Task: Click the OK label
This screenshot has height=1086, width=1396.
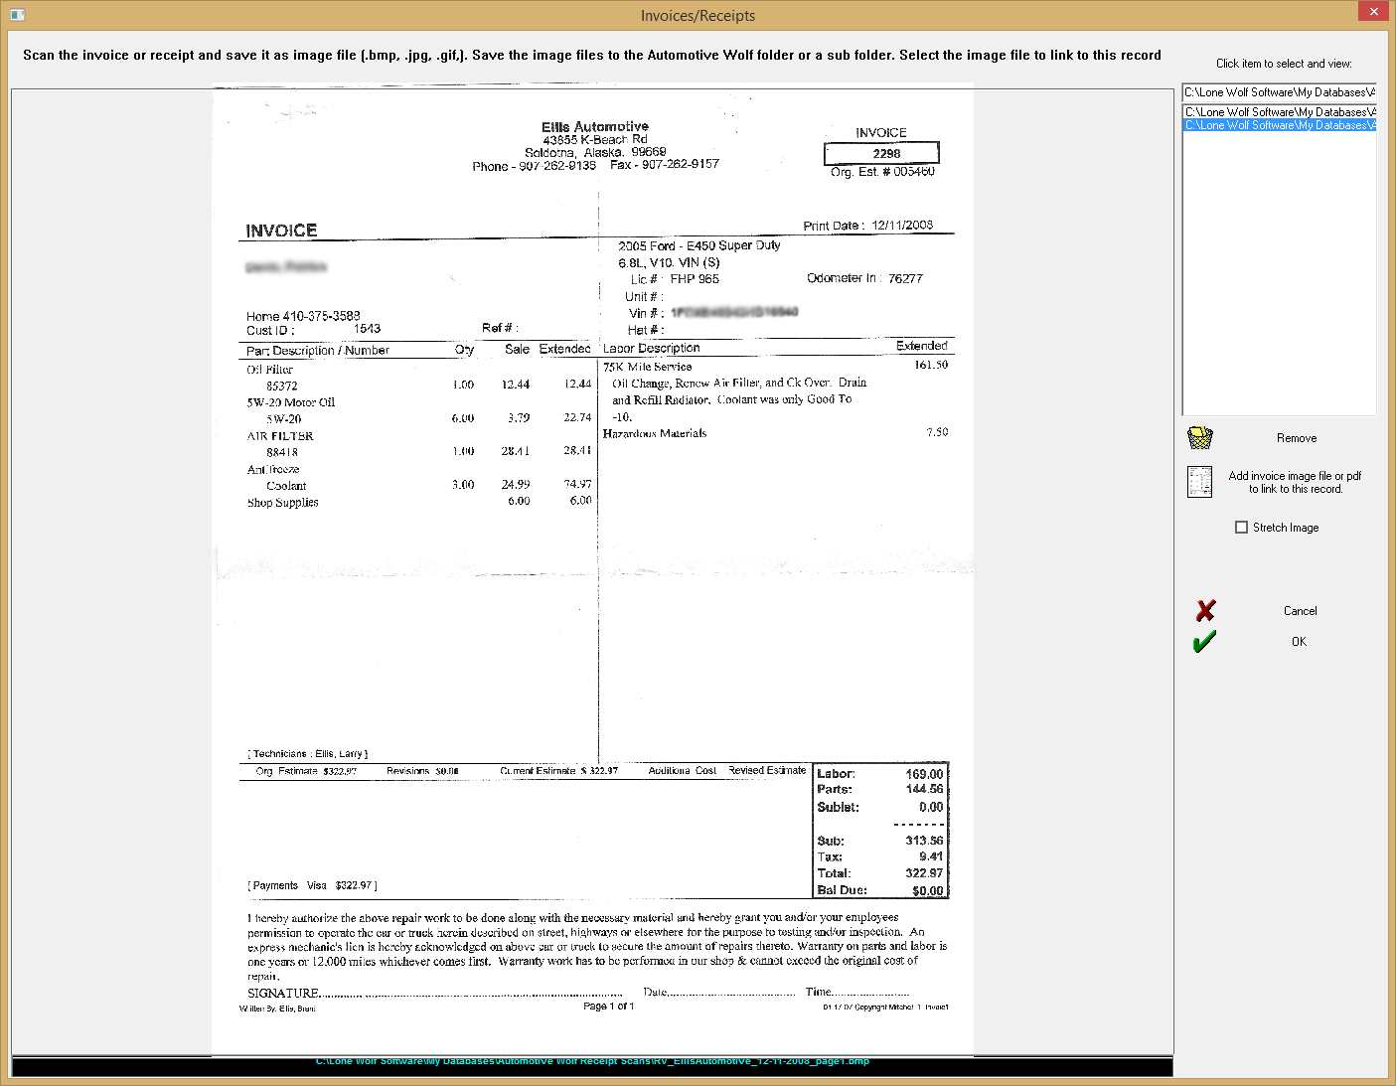Action: [1299, 642]
